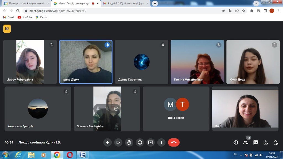This screenshot has width=283, height=159.
Task: Click Opera icon in the Windows taskbar
Action: tap(70, 155)
